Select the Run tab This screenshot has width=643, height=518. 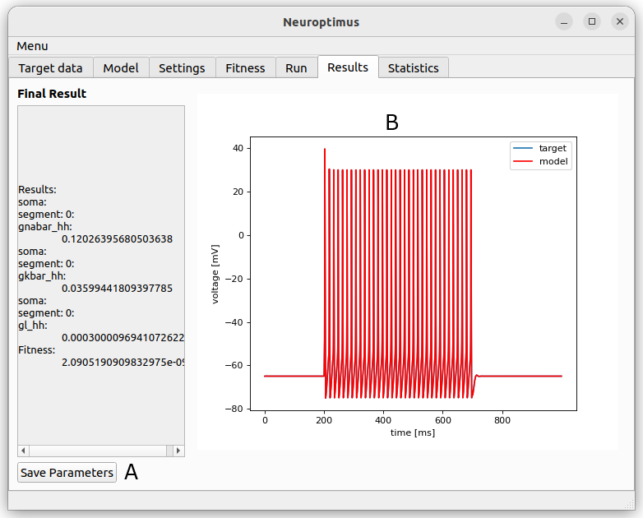(x=296, y=67)
